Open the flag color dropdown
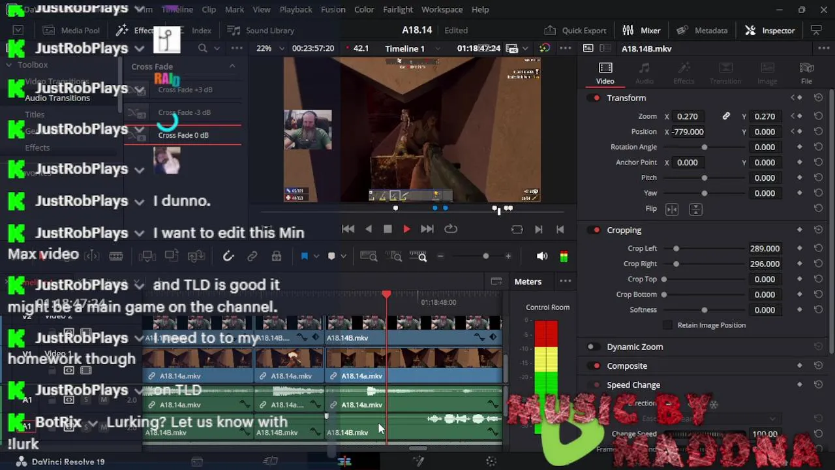This screenshot has height=470, width=835. coord(316,257)
